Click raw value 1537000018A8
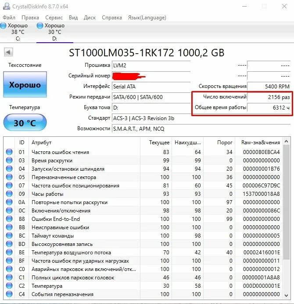 [261, 194]
